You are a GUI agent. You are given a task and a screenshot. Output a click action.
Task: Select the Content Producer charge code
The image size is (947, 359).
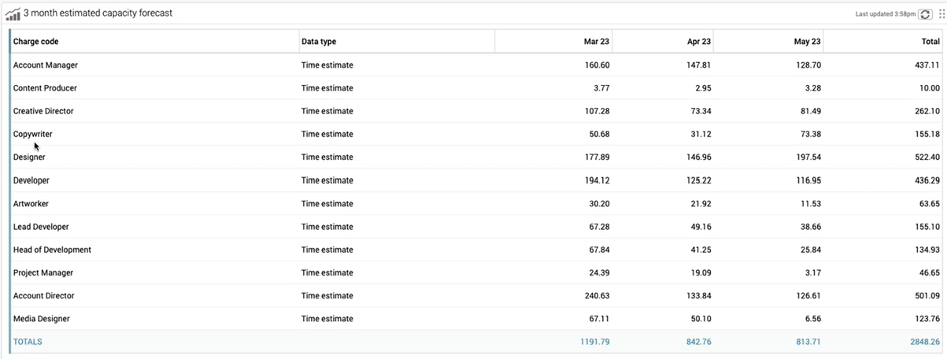pos(45,88)
